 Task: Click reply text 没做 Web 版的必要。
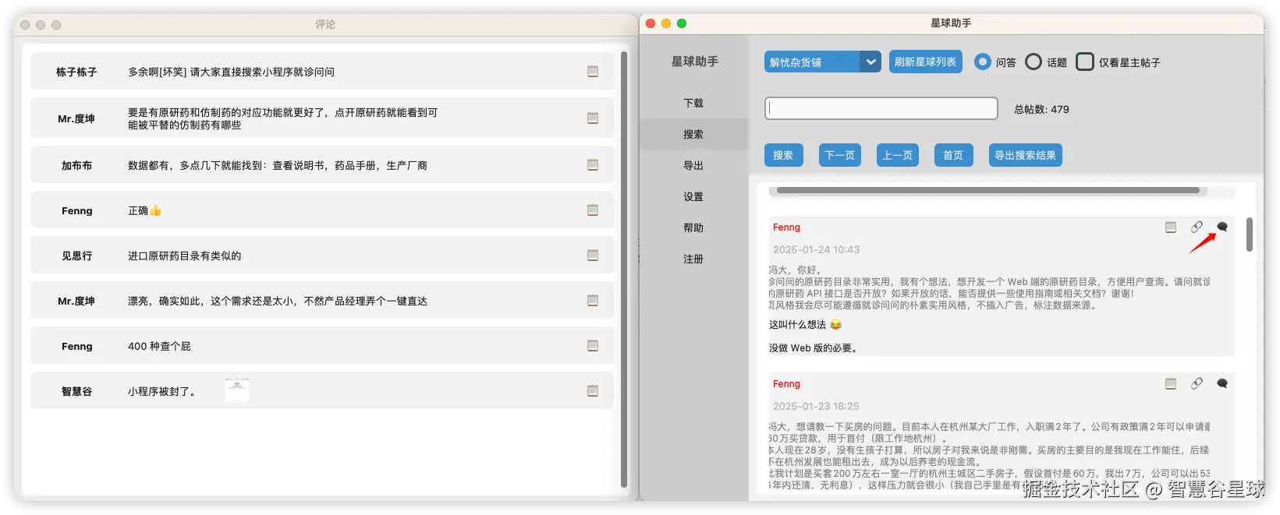[814, 347]
